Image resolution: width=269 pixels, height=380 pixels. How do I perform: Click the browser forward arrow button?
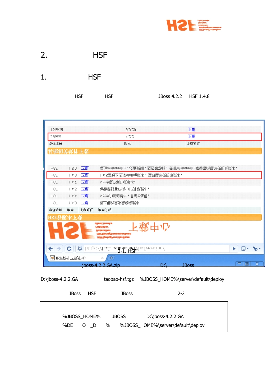click(x=59, y=249)
